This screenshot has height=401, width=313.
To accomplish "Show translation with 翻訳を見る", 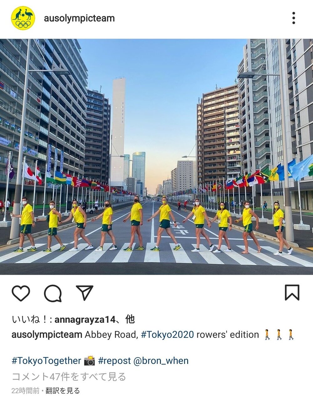I will (x=63, y=391).
